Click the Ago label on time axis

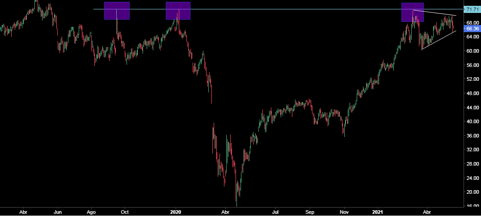91,212
